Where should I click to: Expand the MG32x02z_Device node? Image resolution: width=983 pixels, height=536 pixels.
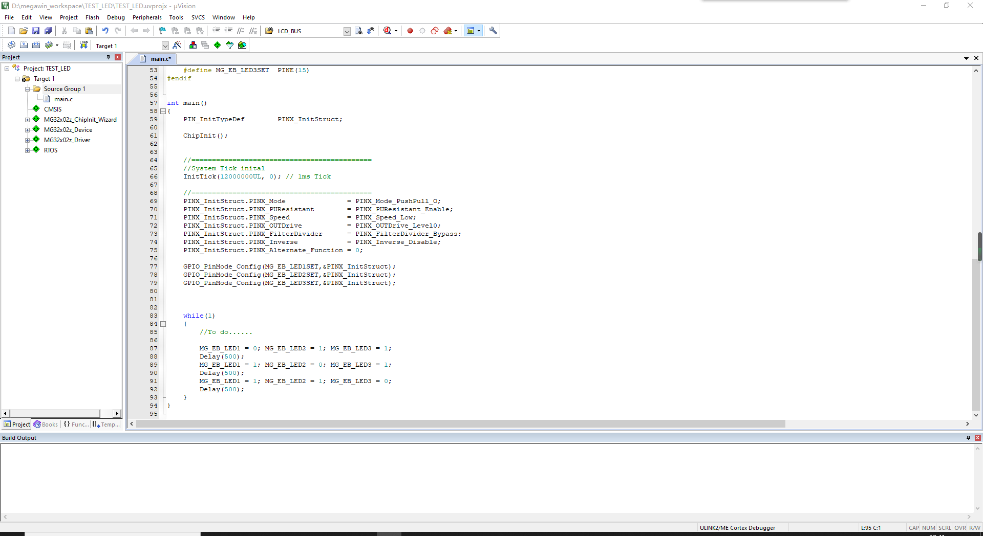pyautogui.click(x=27, y=130)
